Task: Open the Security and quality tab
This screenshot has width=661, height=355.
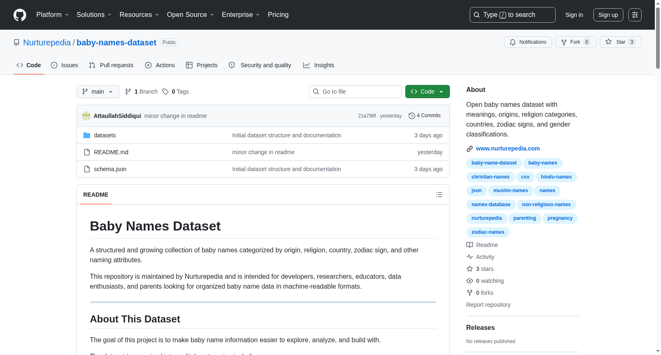Action: (260, 65)
